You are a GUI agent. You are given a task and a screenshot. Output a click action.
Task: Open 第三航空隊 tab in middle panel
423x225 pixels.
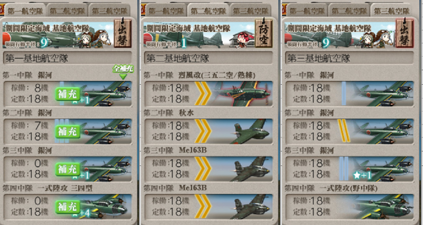[250, 11]
